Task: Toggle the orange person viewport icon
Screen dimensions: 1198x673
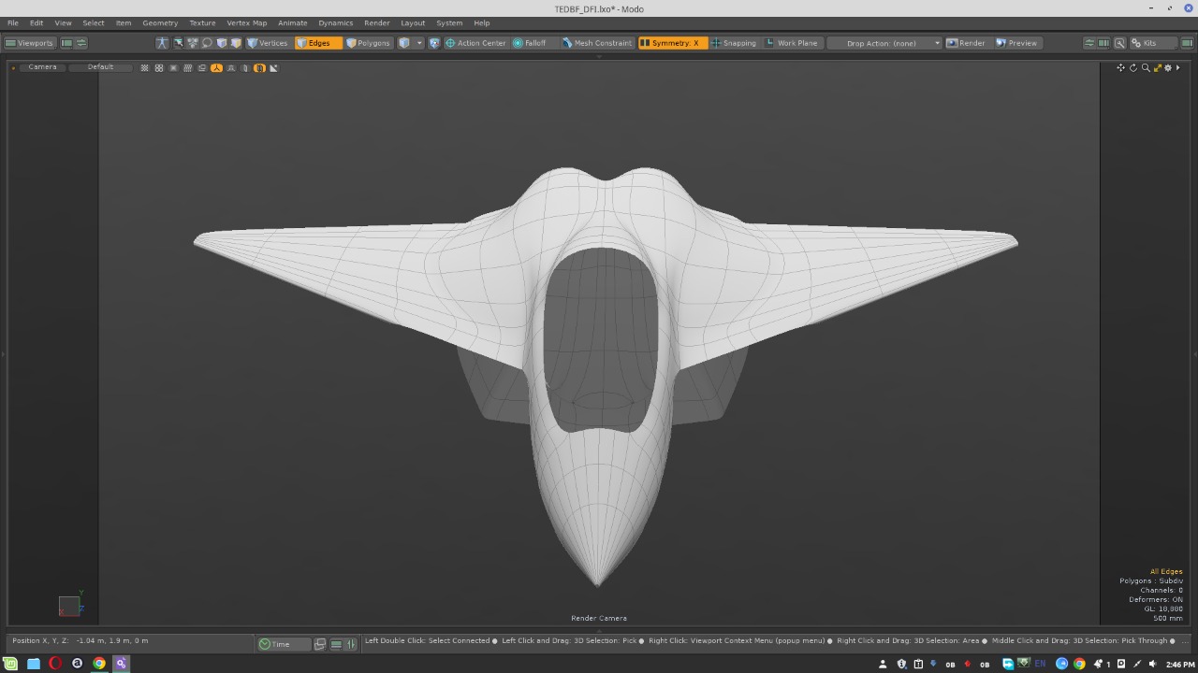Action: [x=216, y=68]
